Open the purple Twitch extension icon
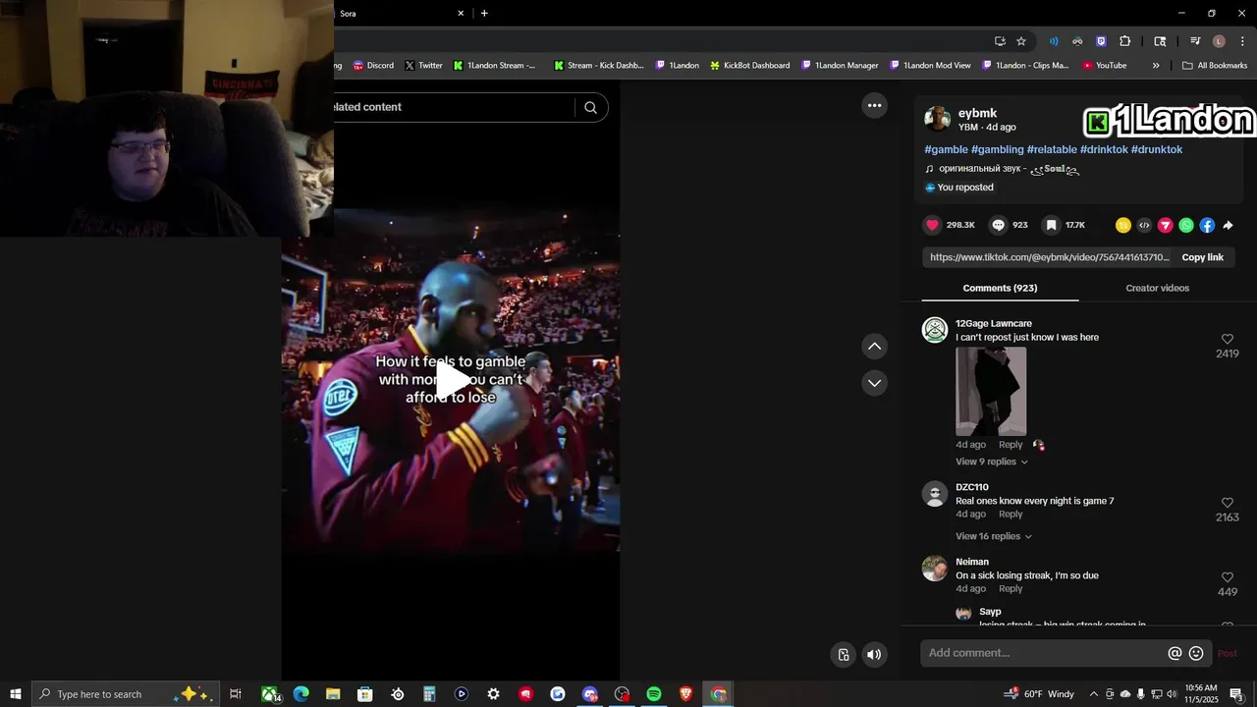 click(1101, 41)
